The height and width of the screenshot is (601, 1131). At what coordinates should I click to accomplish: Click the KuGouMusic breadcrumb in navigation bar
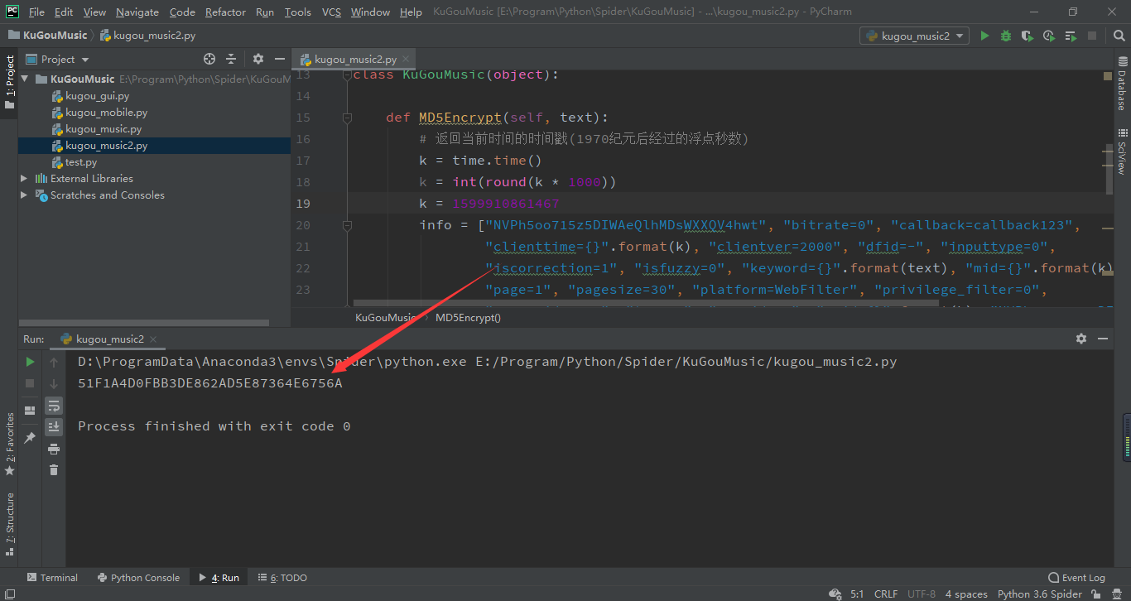(48, 36)
